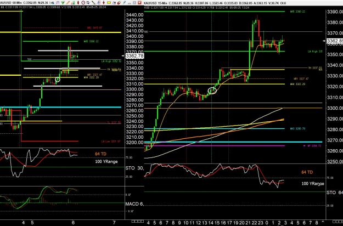This screenshot has width=343, height=226.
Task: Click the envelope icon beside red X
Action: 134,3
